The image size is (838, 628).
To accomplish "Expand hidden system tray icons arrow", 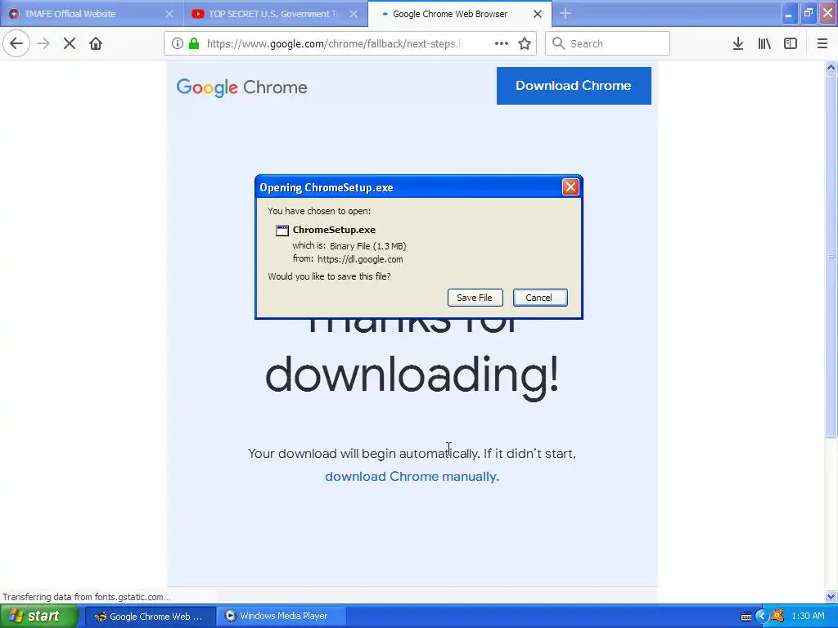I will [x=762, y=617].
